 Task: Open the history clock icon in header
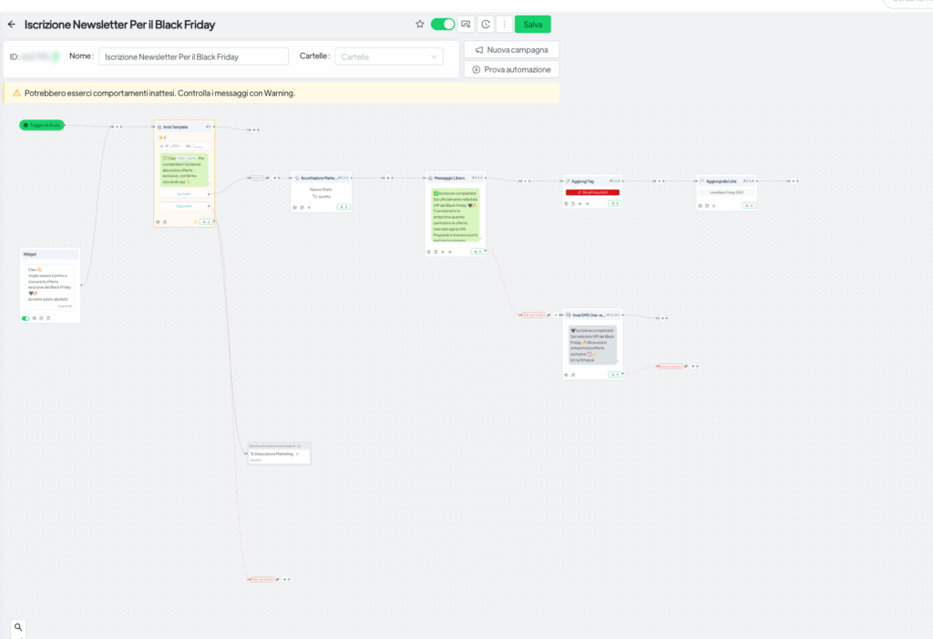(486, 25)
